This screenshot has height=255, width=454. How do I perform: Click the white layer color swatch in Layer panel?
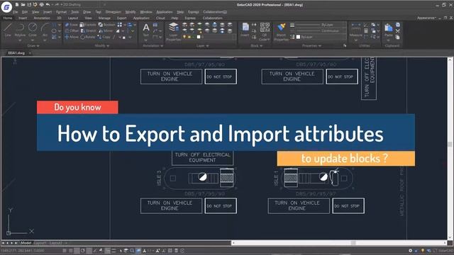(x=199, y=37)
